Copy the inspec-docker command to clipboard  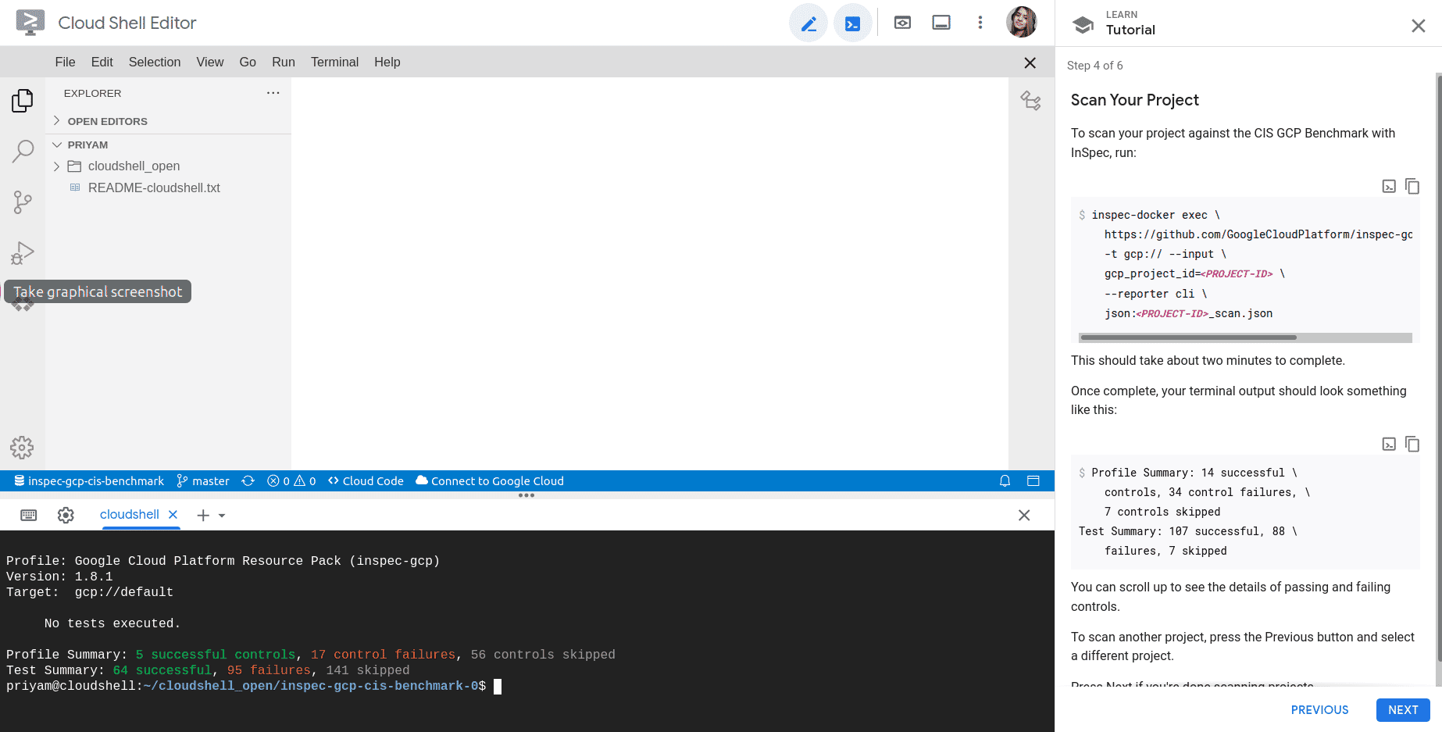(x=1412, y=186)
